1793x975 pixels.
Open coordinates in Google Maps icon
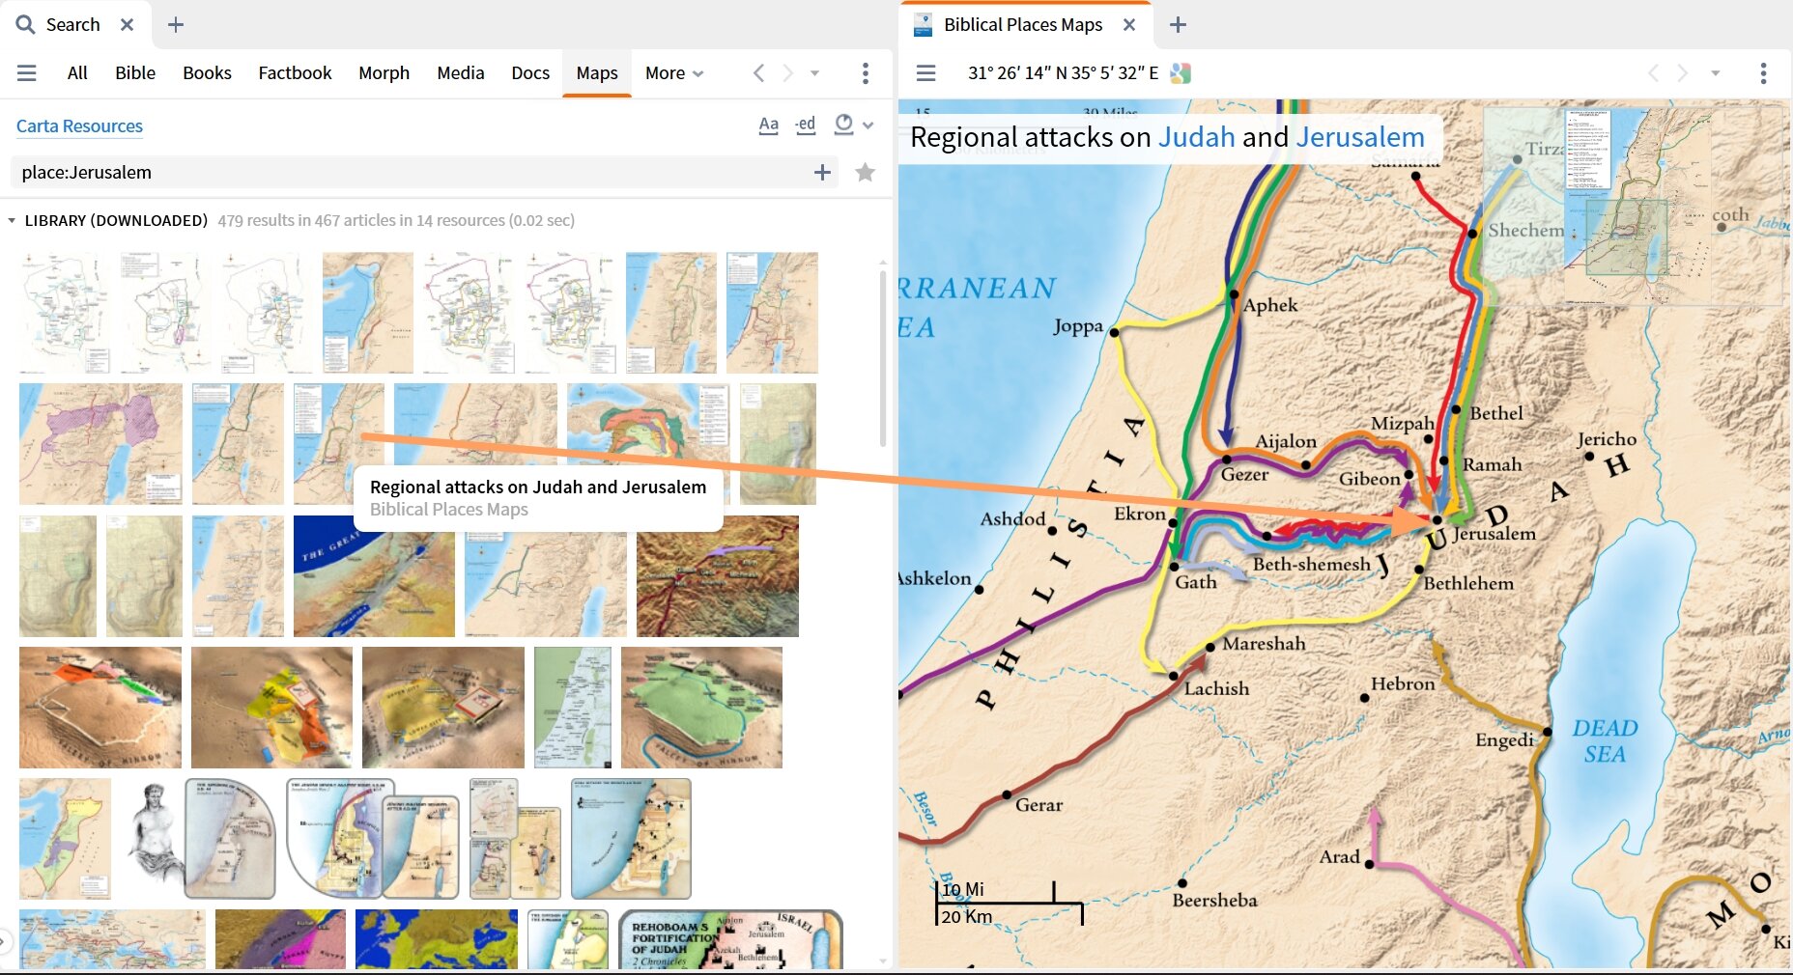pyautogui.click(x=1181, y=73)
